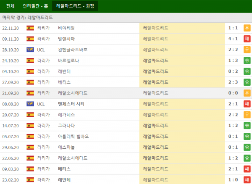Click the 승 result badge for the 그라나다 match

click(x=247, y=125)
